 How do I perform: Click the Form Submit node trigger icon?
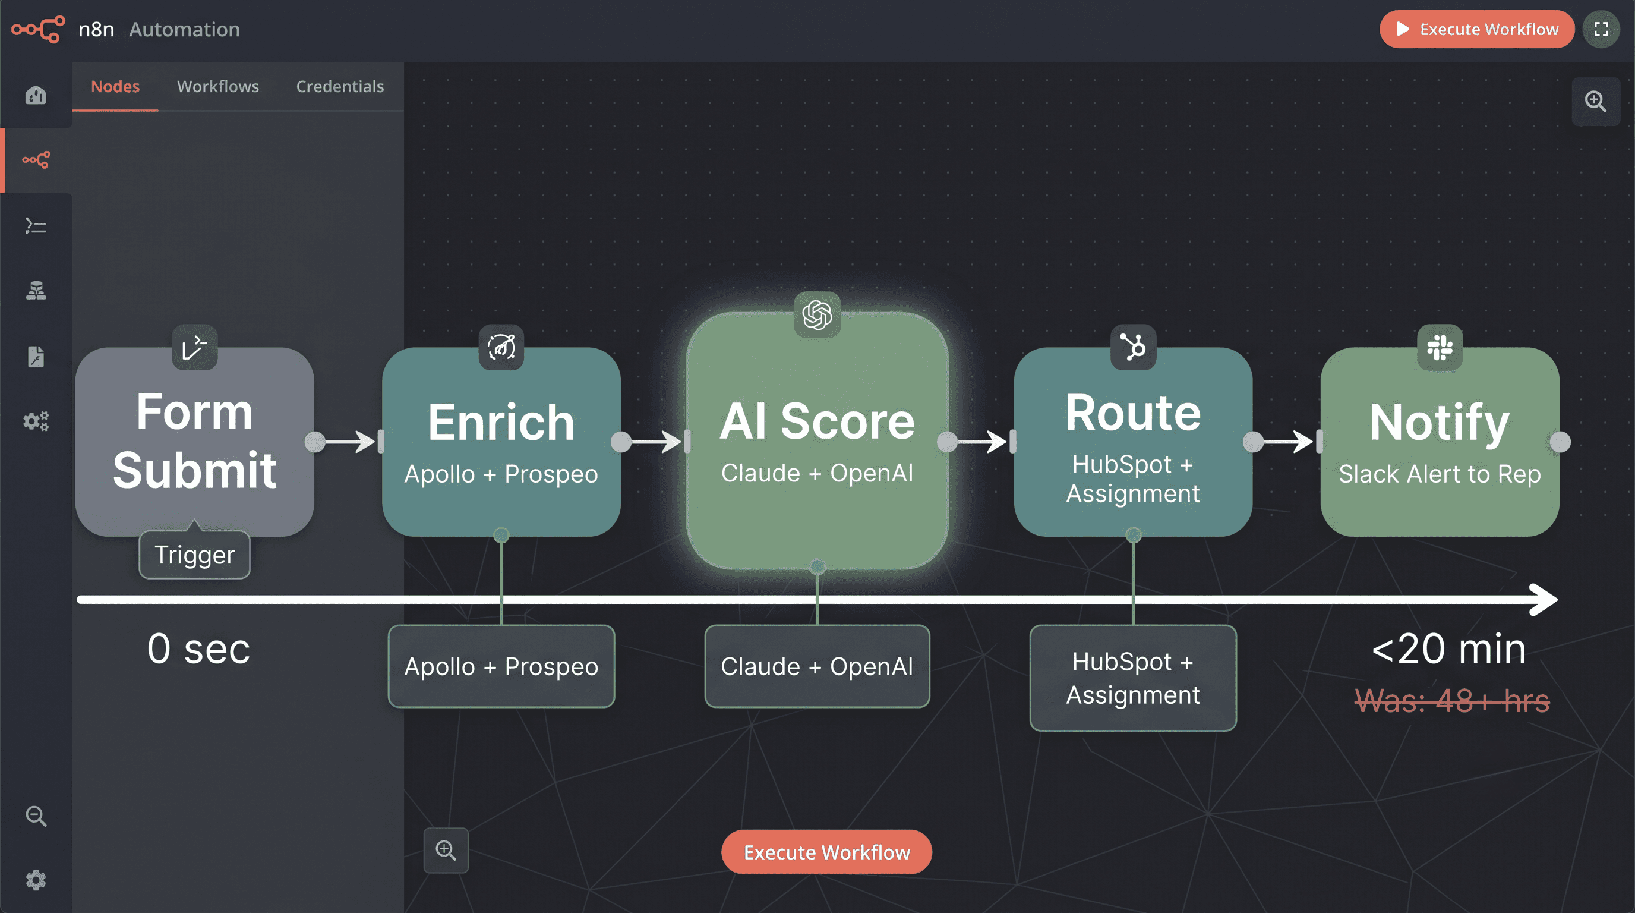click(194, 347)
